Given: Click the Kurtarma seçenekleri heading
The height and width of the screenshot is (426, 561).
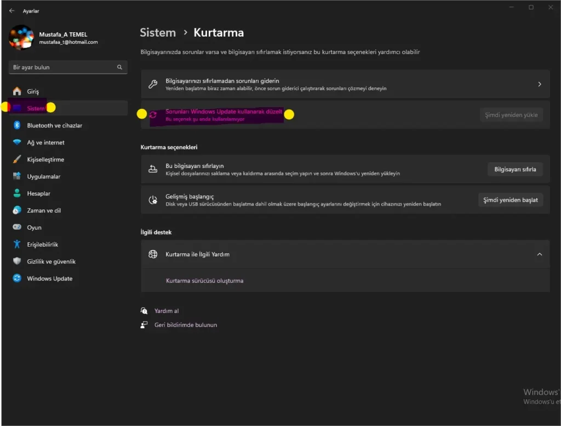Looking at the screenshot, I should coord(169,147).
